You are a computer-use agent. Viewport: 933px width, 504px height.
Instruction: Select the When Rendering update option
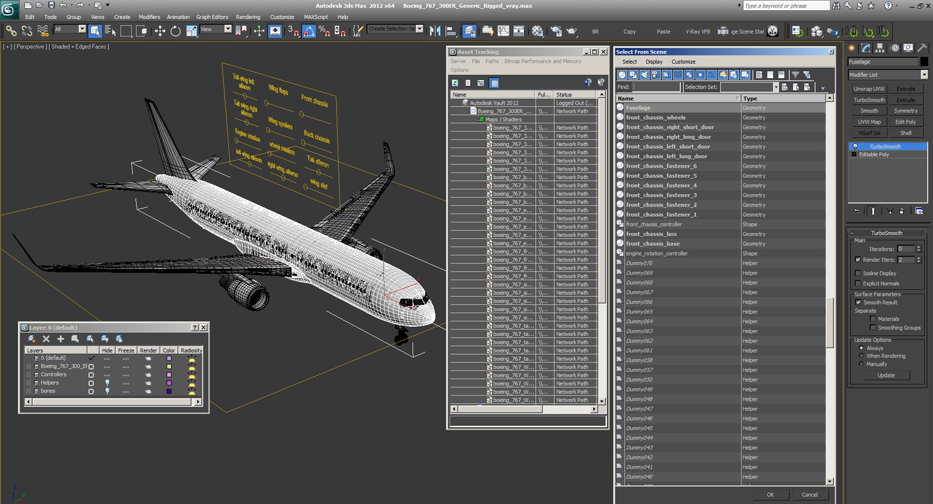point(861,356)
